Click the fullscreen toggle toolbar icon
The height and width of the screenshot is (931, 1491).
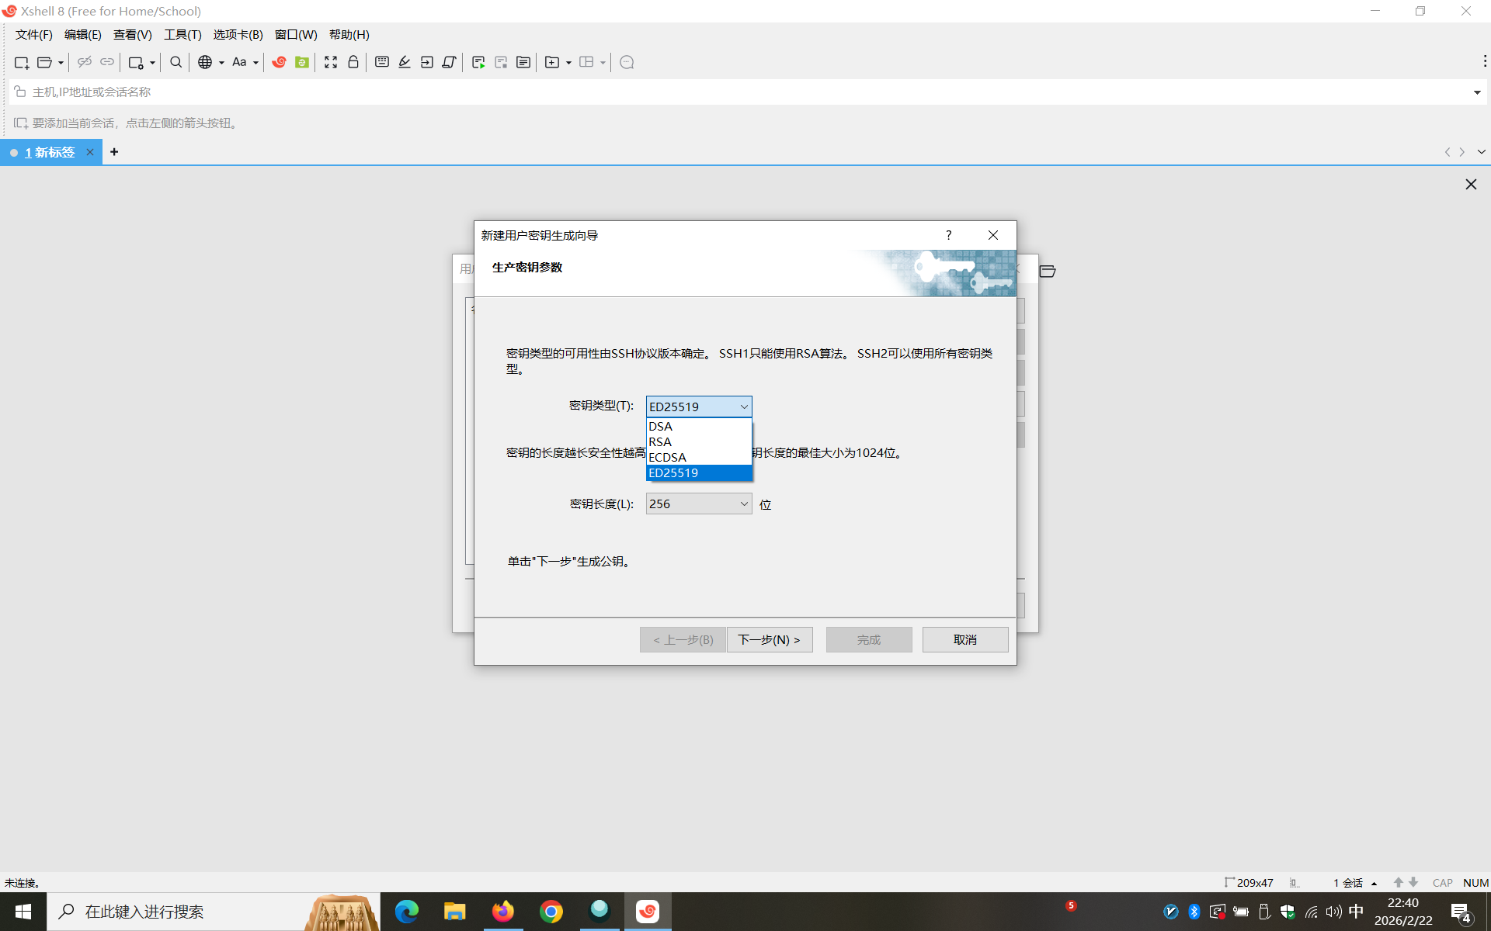(x=331, y=62)
